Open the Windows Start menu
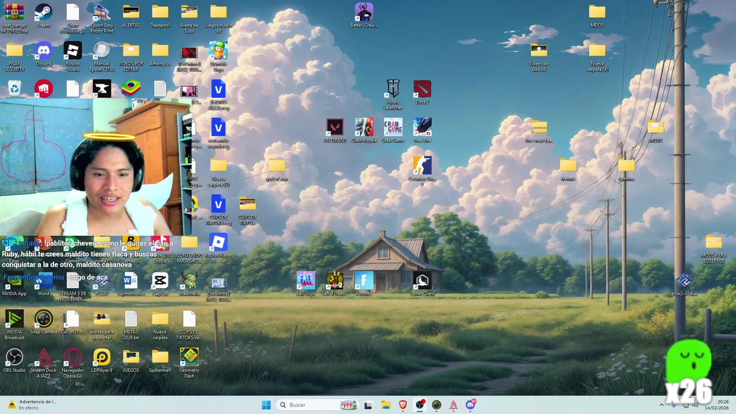The image size is (736, 414). [x=266, y=405]
